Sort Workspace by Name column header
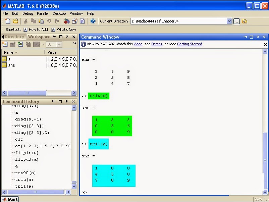This screenshot has width=269, height=202. [x=23, y=52]
